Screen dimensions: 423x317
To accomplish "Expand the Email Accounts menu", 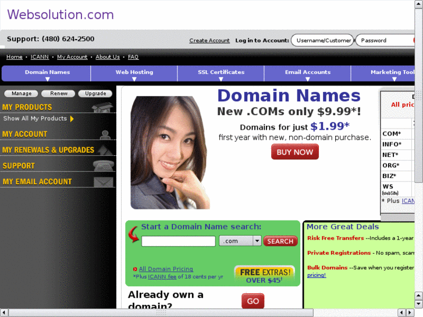I will point(308,74).
